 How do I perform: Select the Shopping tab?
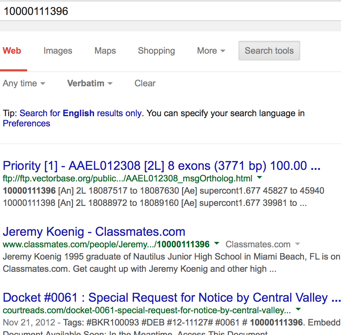[156, 51]
